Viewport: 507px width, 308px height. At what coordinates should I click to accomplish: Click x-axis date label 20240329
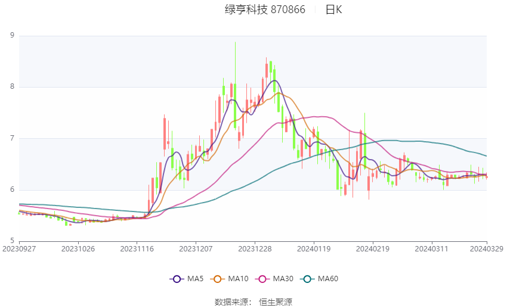coord(486,249)
